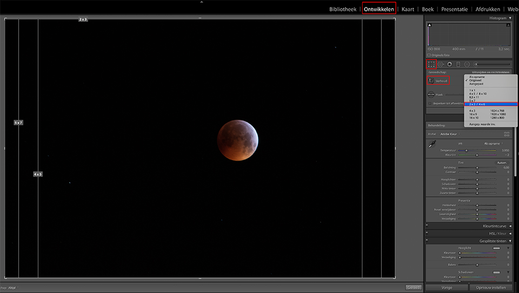The image size is (519, 293).
Task: Collapse the Gesplitste tinten panel
Action: pyautogui.click(x=510, y=241)
